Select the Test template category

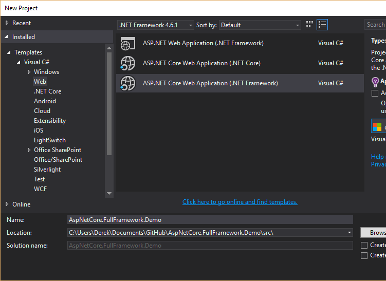[40, 179]
